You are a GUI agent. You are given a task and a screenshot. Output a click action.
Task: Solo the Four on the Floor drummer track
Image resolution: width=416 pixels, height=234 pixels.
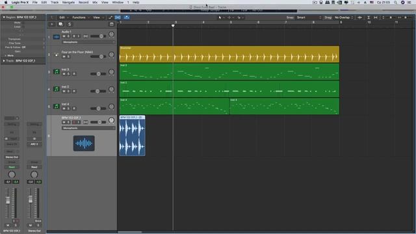[68, 57]
